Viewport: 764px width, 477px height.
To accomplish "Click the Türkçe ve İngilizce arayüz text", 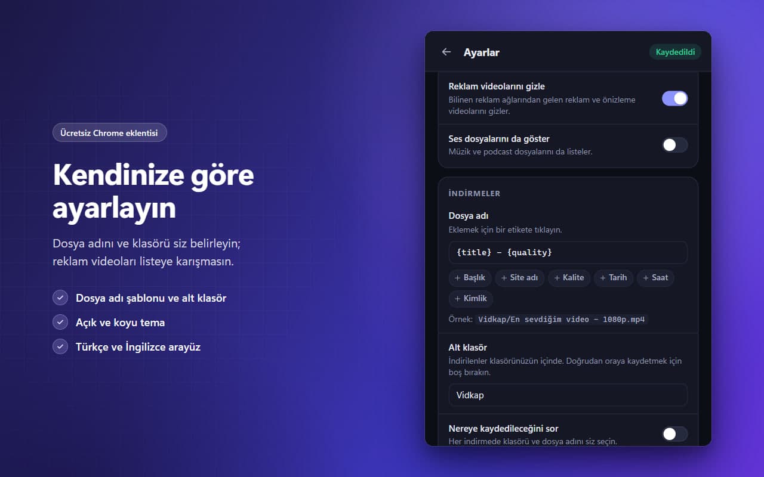I will click(138, 347).
